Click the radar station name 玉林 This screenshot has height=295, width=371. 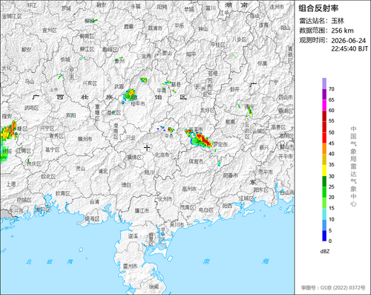tap(338, 21)
